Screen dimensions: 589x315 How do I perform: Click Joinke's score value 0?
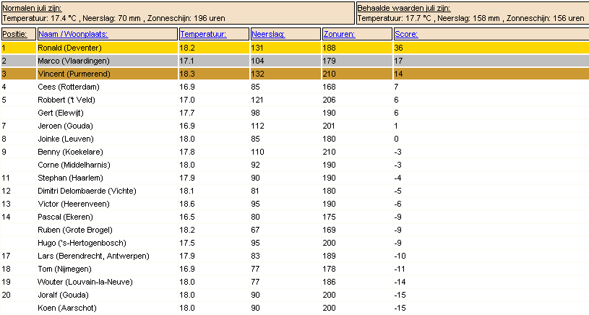click(x=396, y=139)
